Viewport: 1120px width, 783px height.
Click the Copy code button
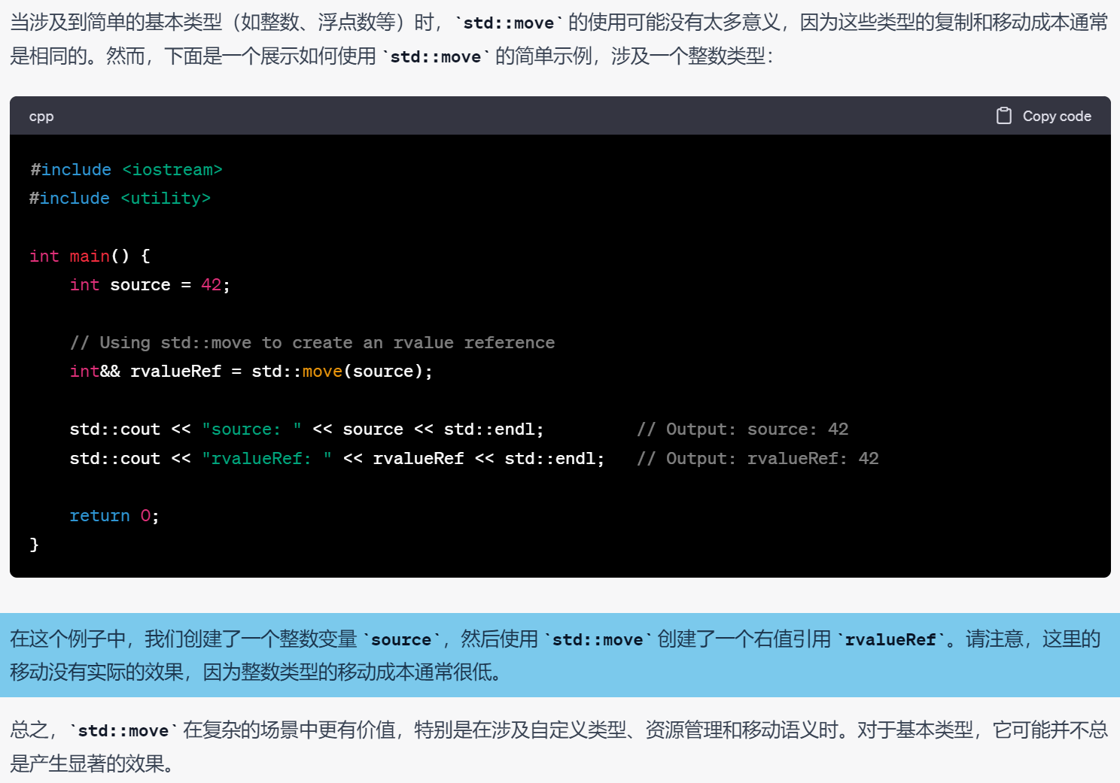coord(1043,116)
